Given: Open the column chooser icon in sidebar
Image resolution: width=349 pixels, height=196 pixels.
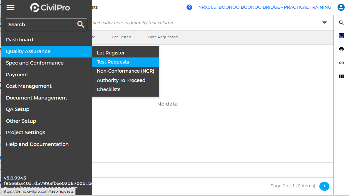Looking at the screenshot, I should tap(341, 76).
